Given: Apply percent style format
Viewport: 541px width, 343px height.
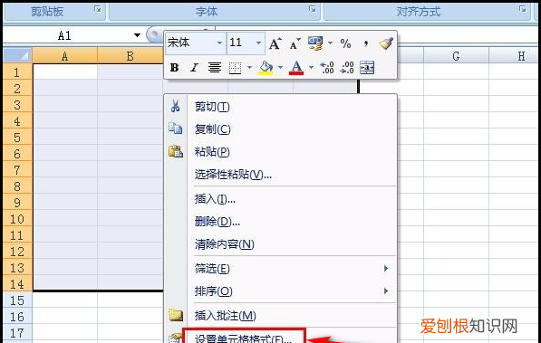Looking at the screenshot, I should point(345,43).
